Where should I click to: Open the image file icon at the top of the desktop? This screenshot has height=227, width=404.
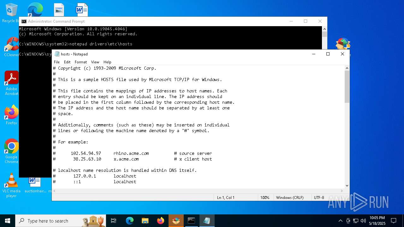click(x=59, y=10)
